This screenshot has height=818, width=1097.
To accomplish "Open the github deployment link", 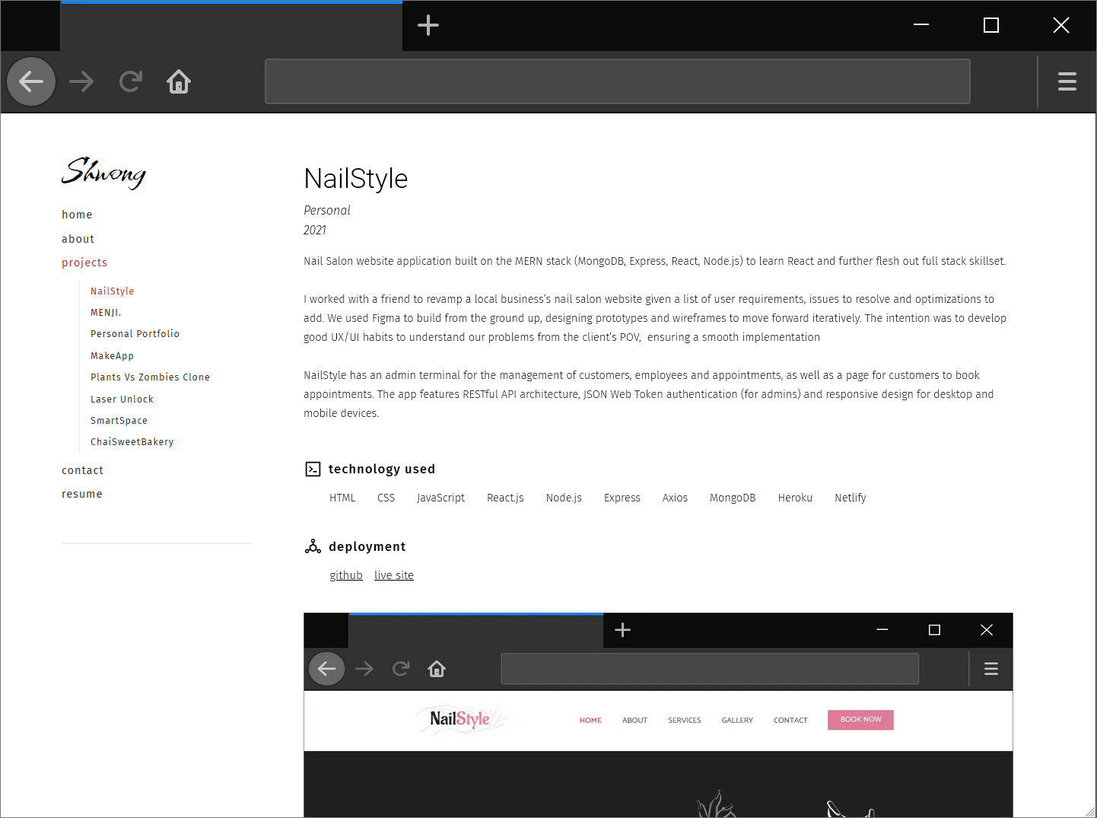I will (346, 575).
